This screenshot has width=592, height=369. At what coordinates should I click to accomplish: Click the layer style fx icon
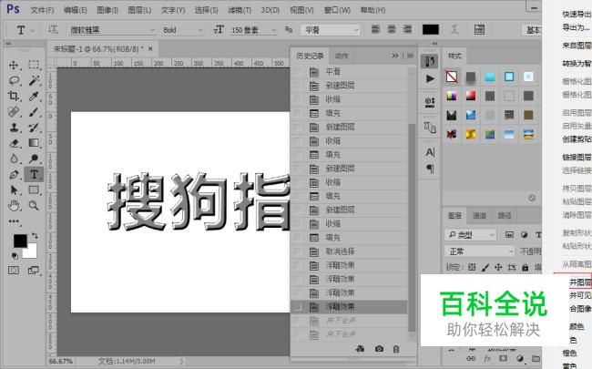(x=487, y=358)
